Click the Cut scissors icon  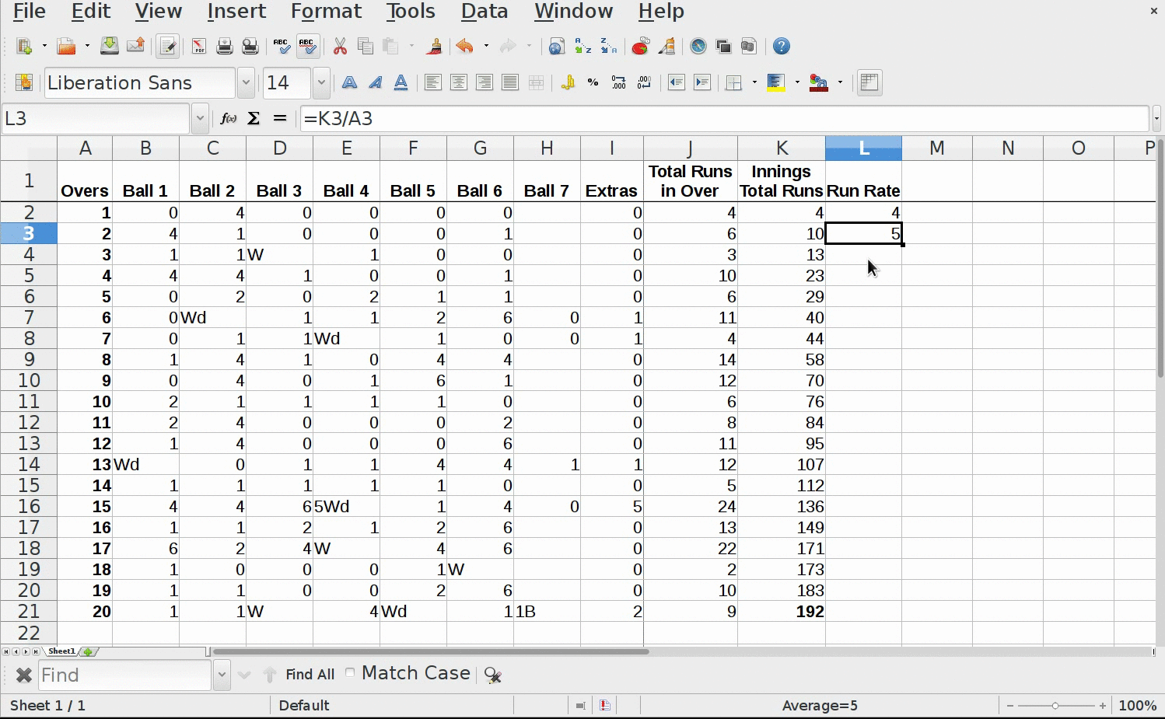pyautogui.click(x=340, y=47)
